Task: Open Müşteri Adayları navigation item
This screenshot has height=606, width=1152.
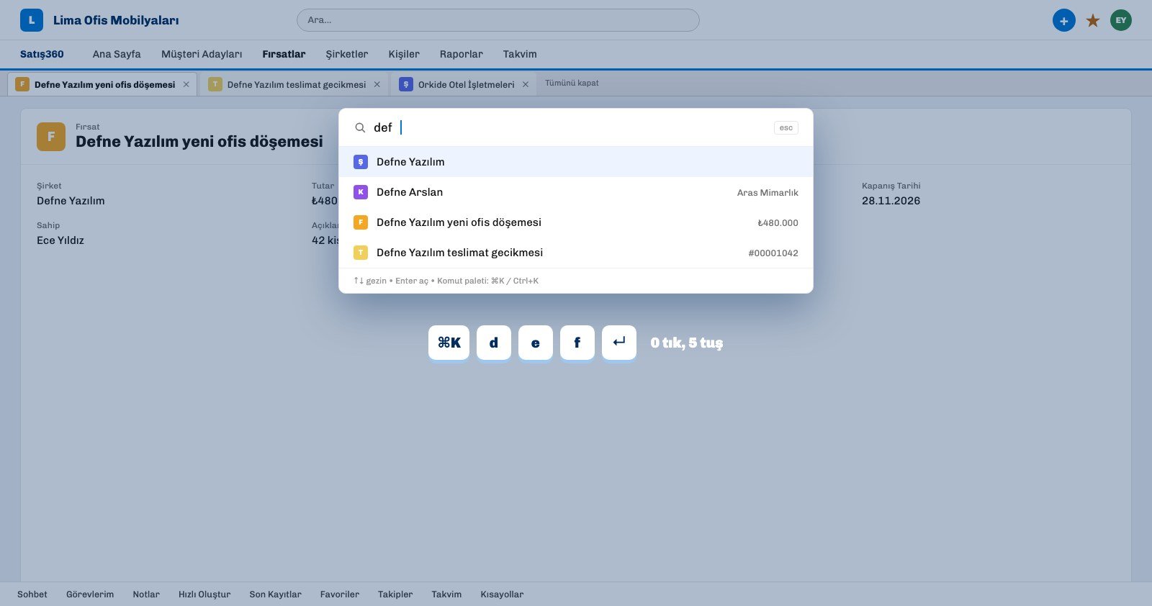Action: (x=202, y=54)
